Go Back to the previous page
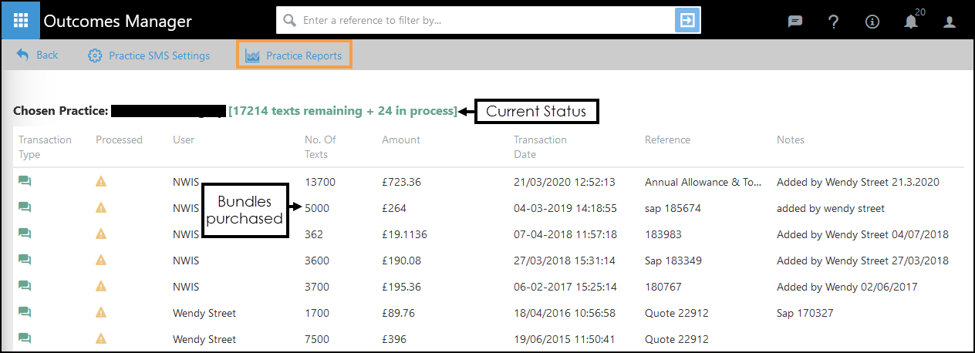975x353 pixels. click(x=37, y=55)
